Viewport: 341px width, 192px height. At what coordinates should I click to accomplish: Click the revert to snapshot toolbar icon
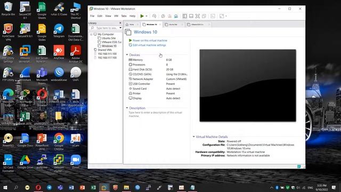pos(169,16)
